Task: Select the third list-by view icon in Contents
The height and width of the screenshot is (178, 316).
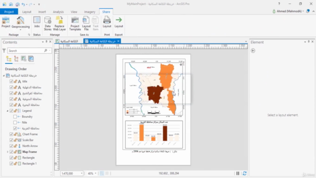Action: pos(24,59)
